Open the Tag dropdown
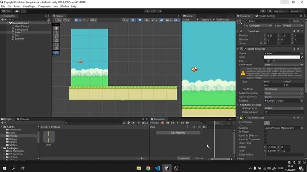Image resolution: width=307 pixels, height=172 pixels. (x=260, y=25)
